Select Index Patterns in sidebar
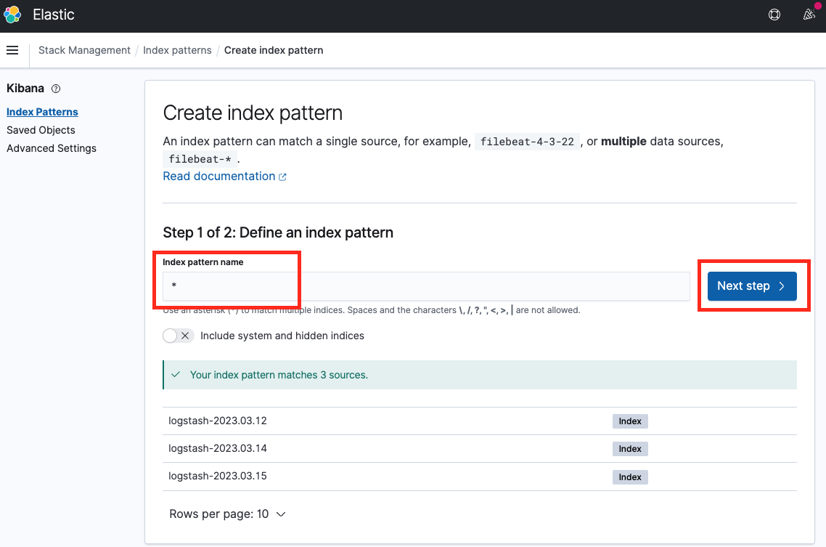 [x=42, y=112]
